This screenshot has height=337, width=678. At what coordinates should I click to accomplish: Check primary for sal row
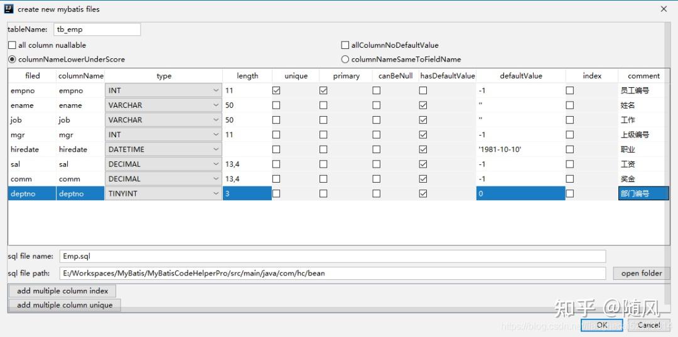coord(323,164)
